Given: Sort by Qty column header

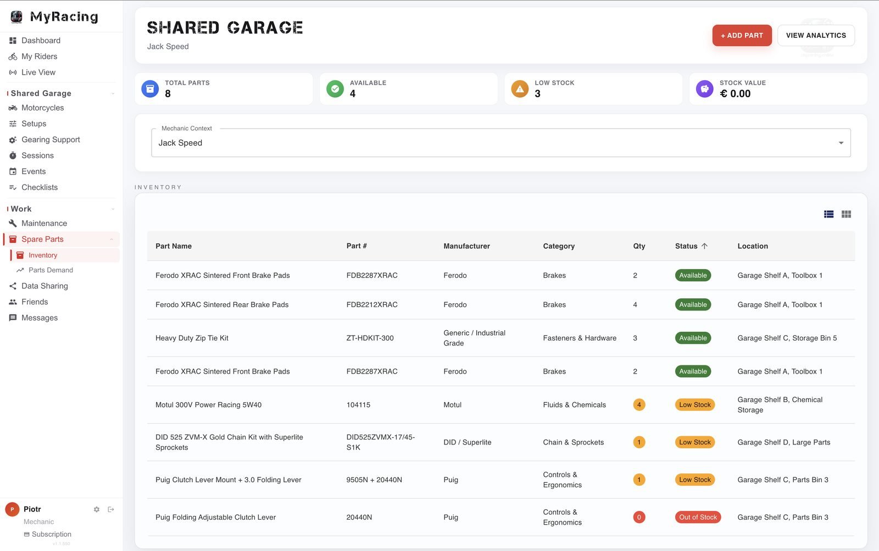Looking at the screenshot, I should [x=639, y=246].
